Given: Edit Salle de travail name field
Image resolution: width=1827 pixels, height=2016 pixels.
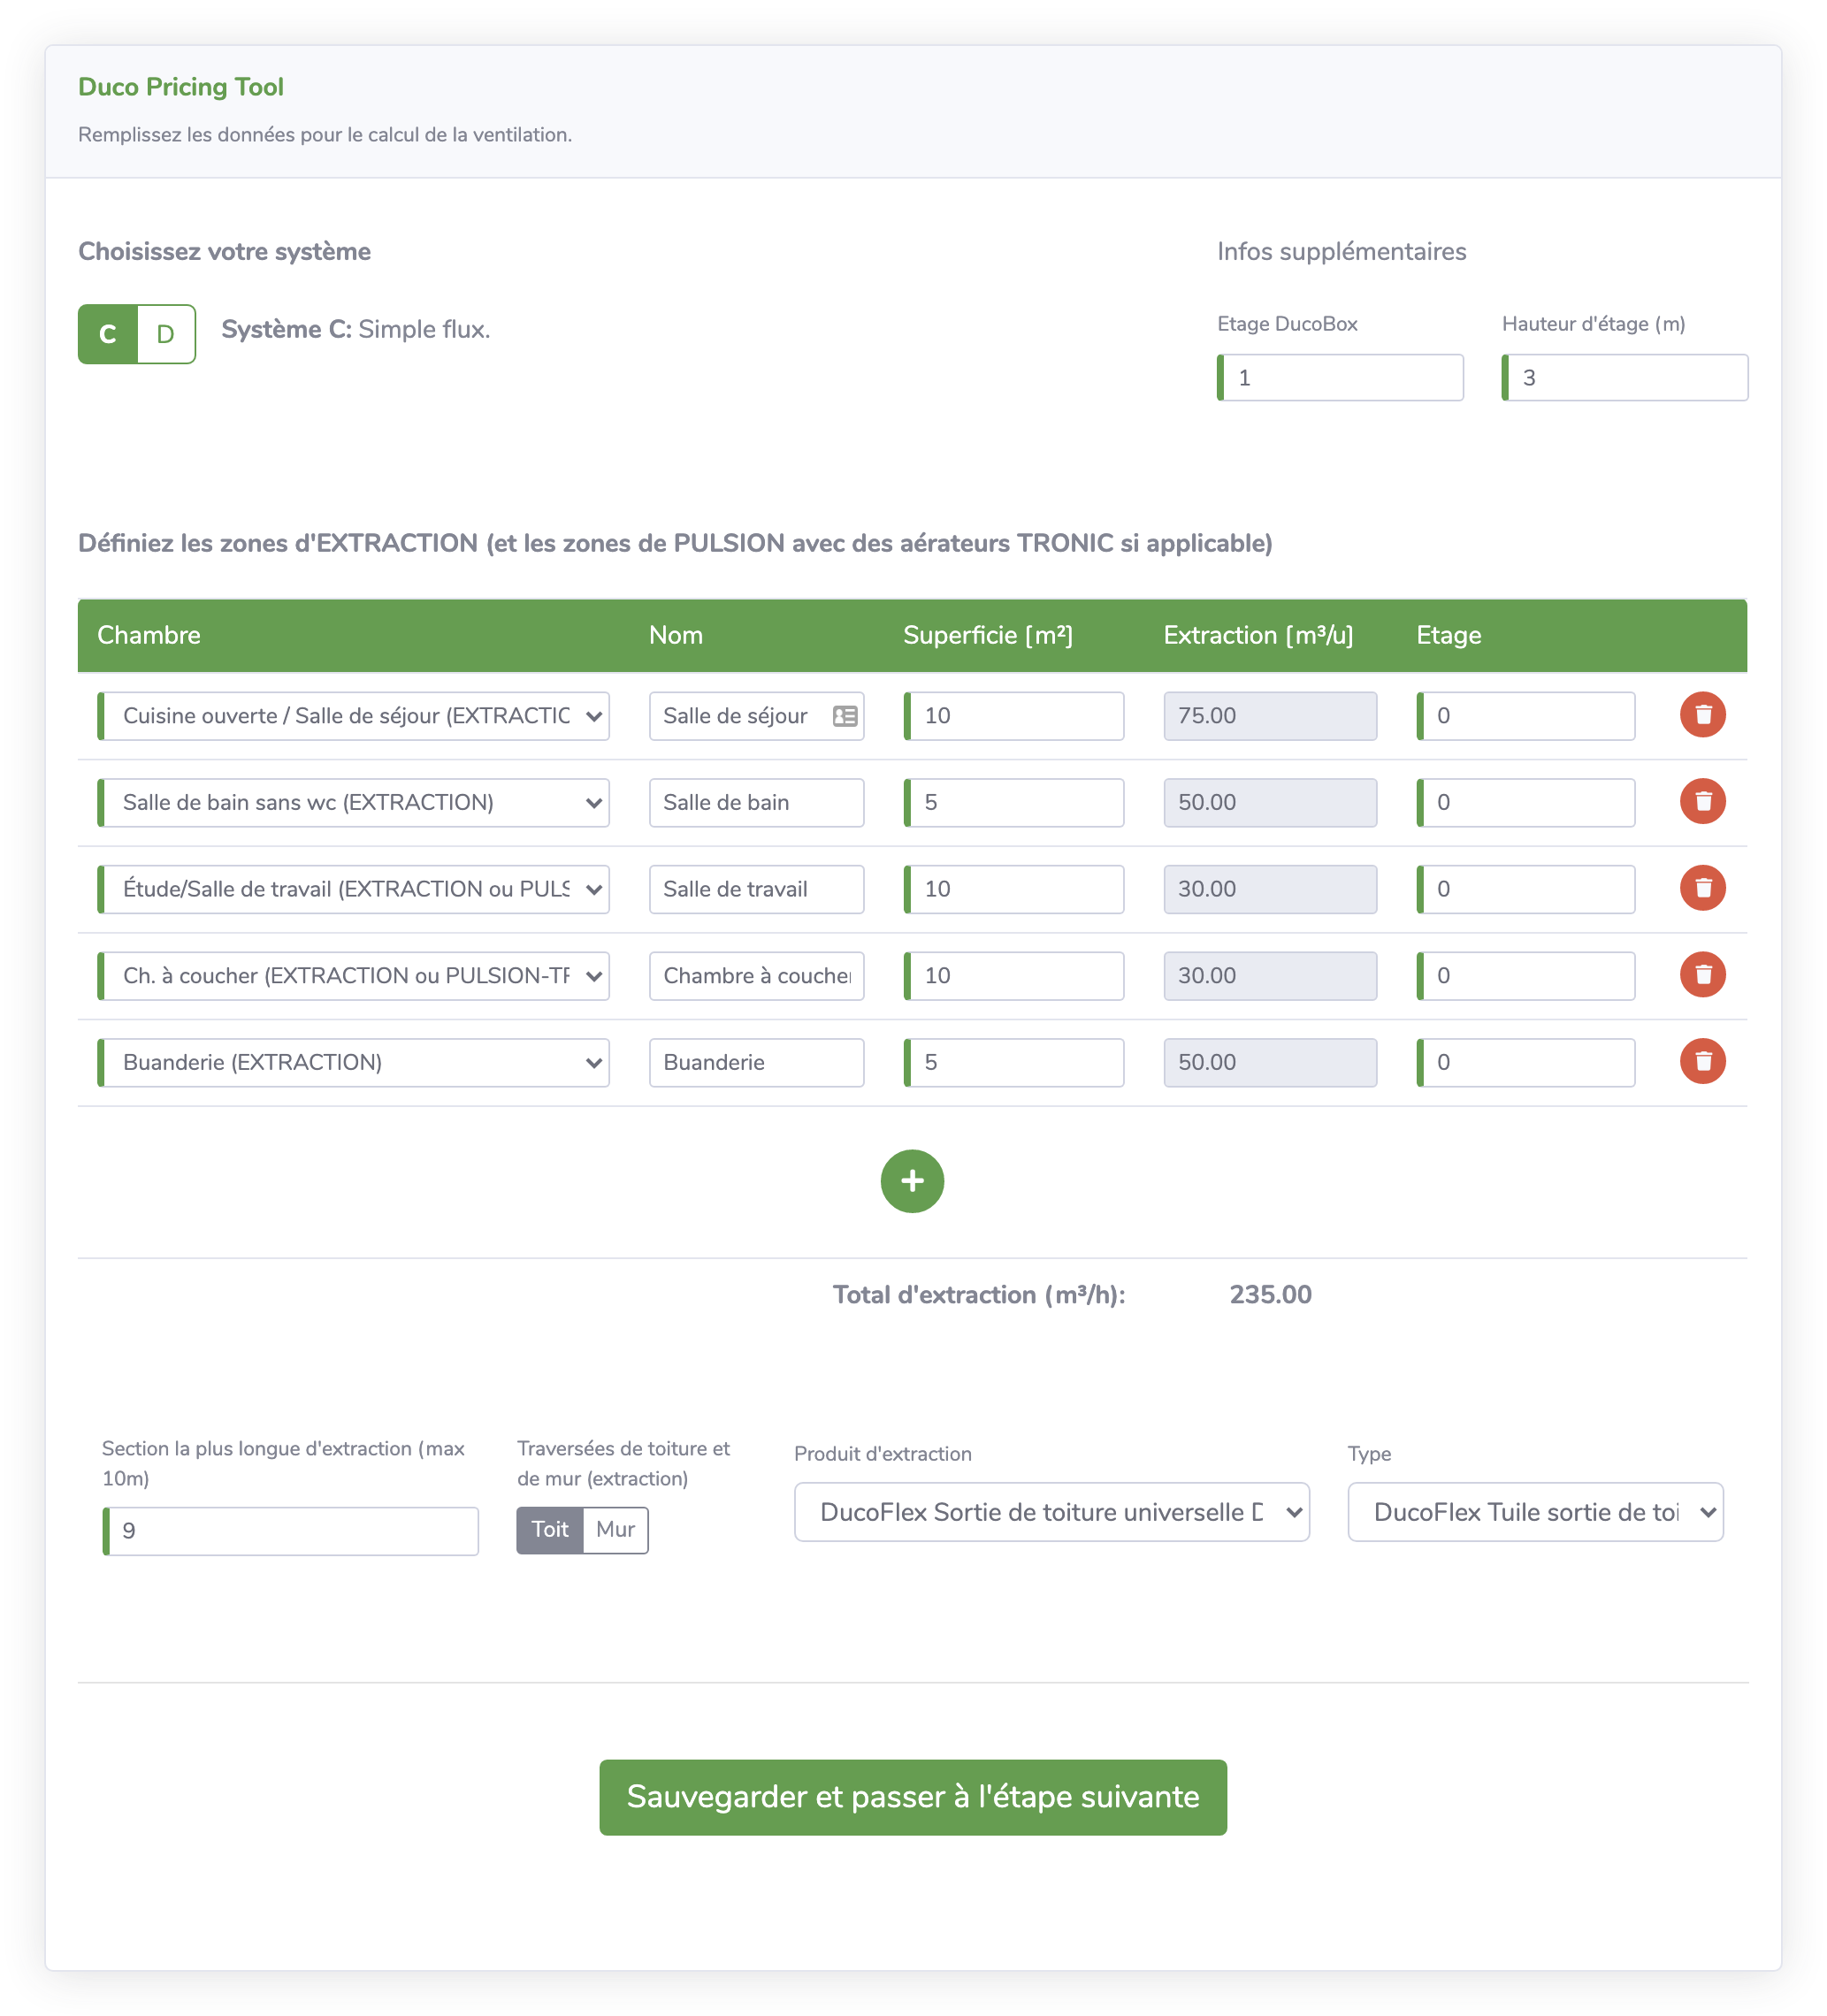Looking at the screenshot, I should [757, 889].
